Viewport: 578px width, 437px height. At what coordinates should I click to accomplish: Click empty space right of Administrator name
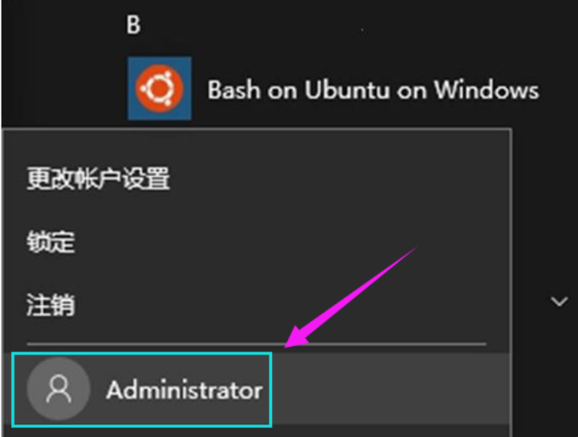click(x=384, y=390)
